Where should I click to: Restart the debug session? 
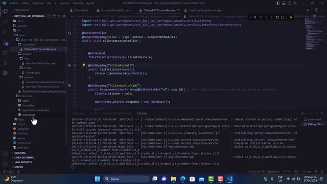(277, 17)
